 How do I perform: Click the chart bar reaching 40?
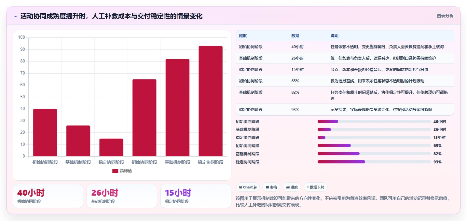tap(45, 132)
